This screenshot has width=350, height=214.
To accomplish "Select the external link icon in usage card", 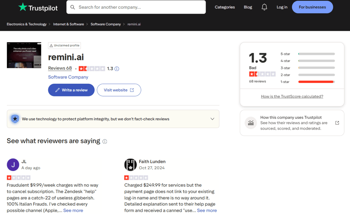I will coord(337,123).
